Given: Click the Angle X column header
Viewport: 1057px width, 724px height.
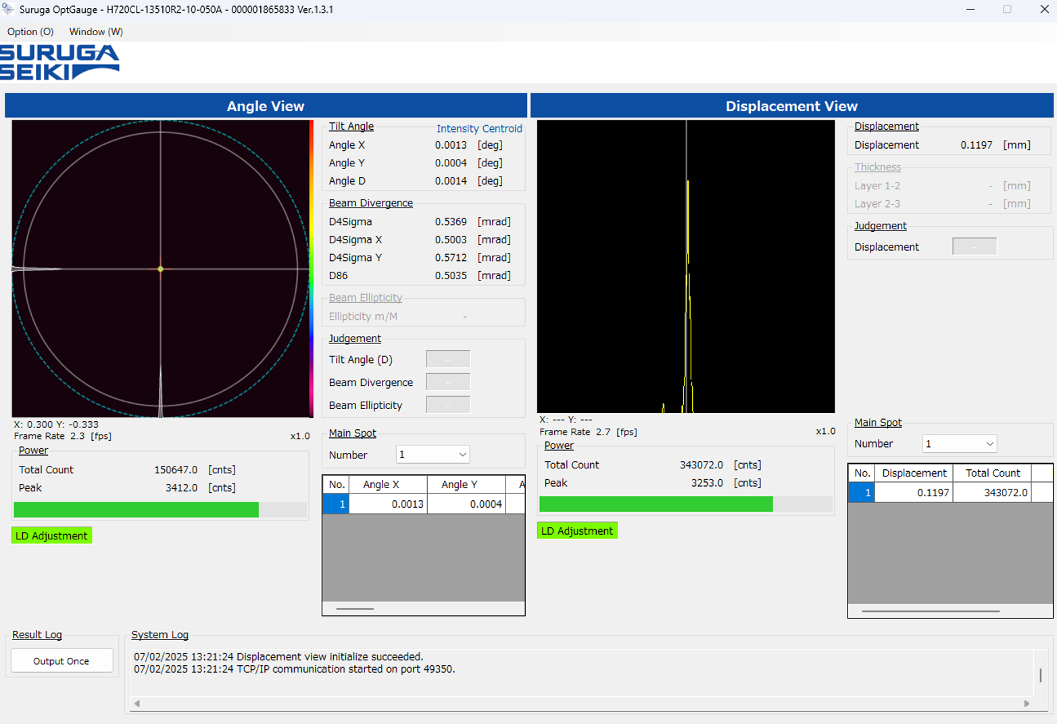Looking at the screenshot, I should click(388, 484).
